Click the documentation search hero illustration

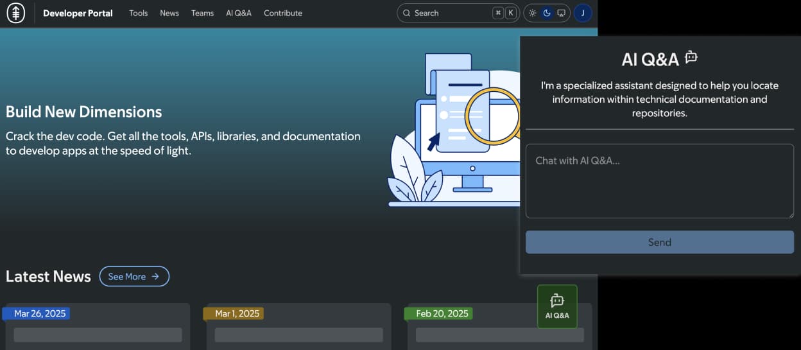(454, 130)
